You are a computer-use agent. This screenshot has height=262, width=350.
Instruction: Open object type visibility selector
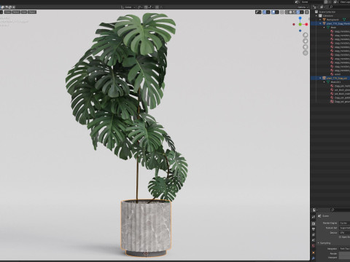(258, 12)
